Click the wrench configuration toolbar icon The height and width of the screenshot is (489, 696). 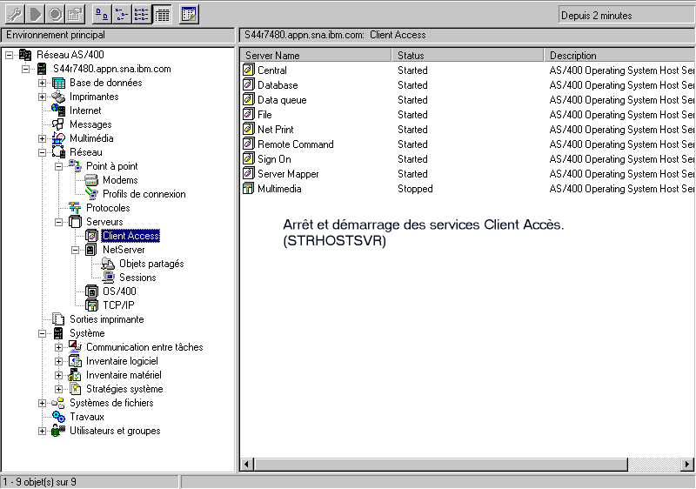[15, 15]
